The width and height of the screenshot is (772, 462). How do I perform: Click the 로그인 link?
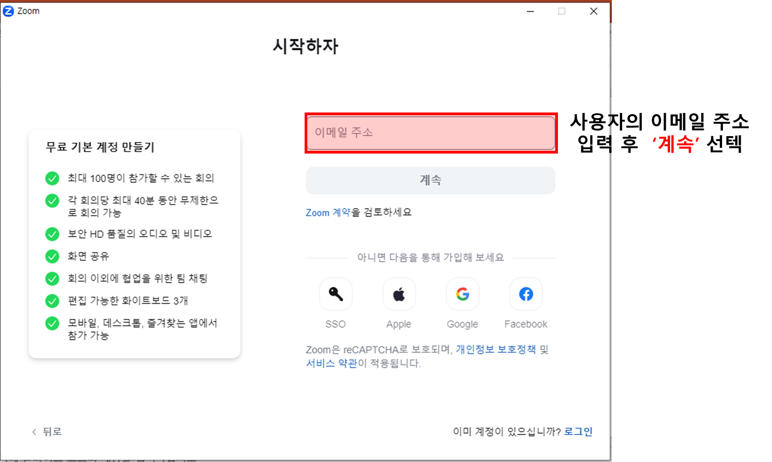coord(578,432)
